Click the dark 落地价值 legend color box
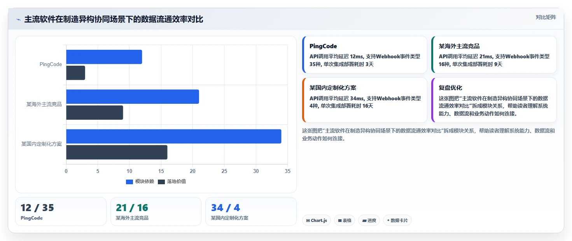This screenshot has width=572, height=241. pyautogui.click(x=161, y=182)
